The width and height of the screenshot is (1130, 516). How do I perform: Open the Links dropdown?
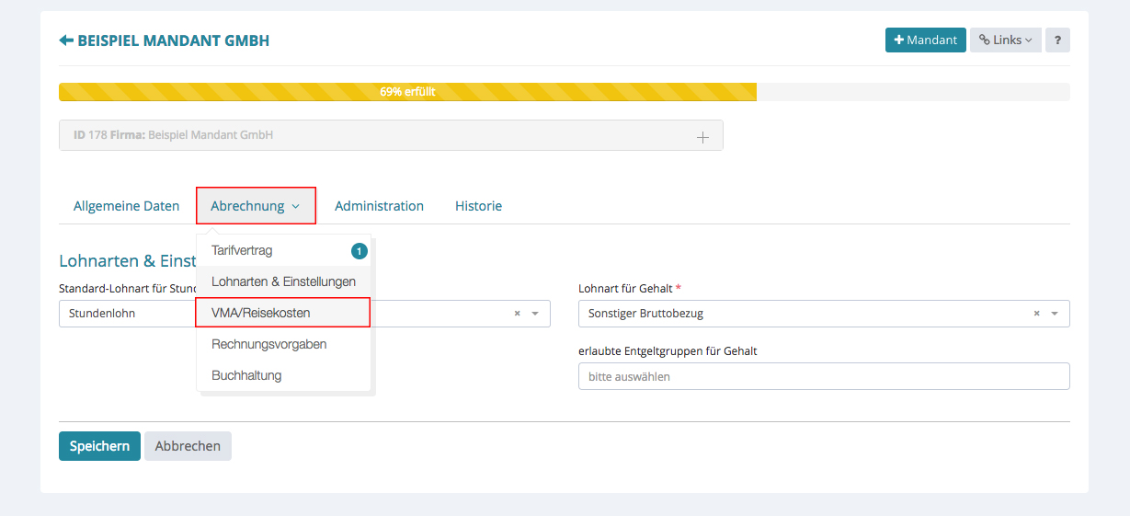coord(1005,40)
